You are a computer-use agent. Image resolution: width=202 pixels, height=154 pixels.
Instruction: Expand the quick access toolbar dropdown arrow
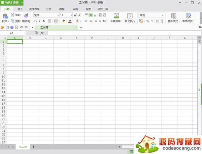pyautogui.click(x=33, y=27)
